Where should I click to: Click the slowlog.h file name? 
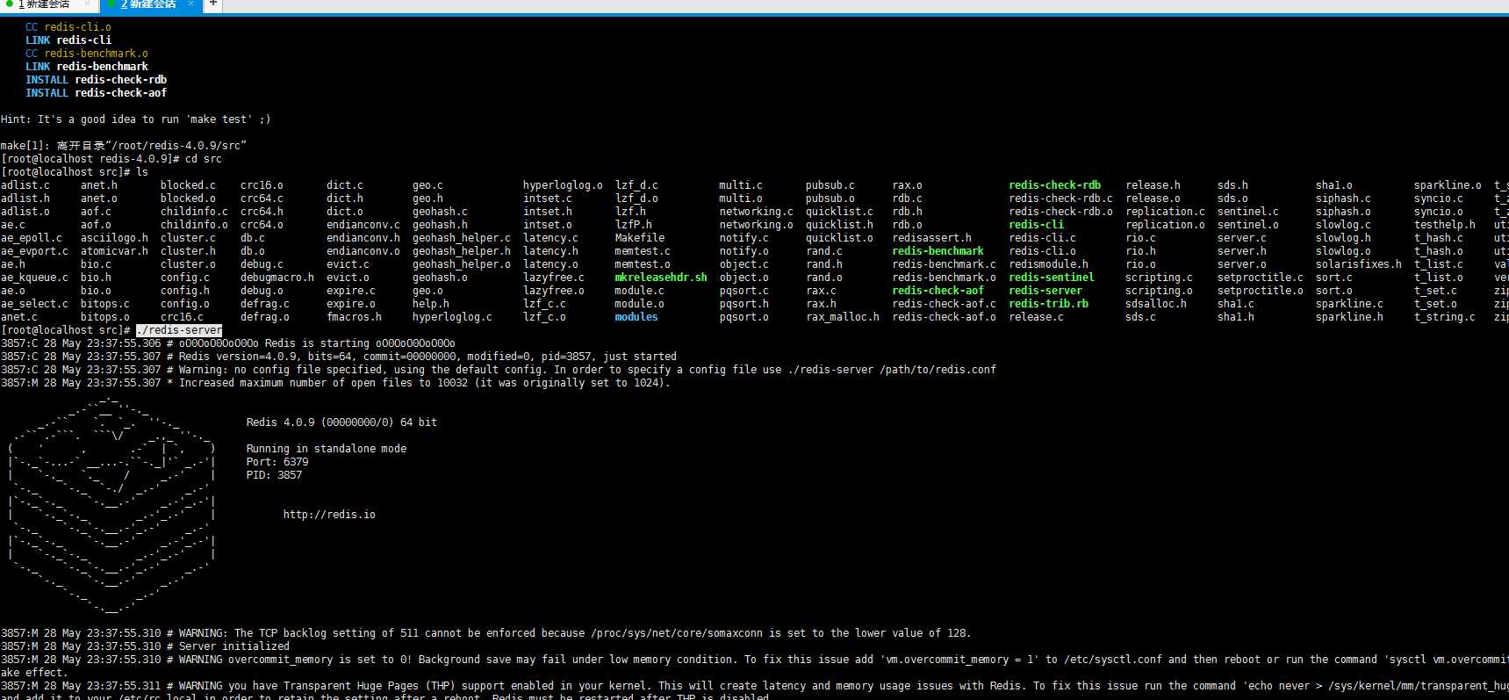coord(1342,238)
